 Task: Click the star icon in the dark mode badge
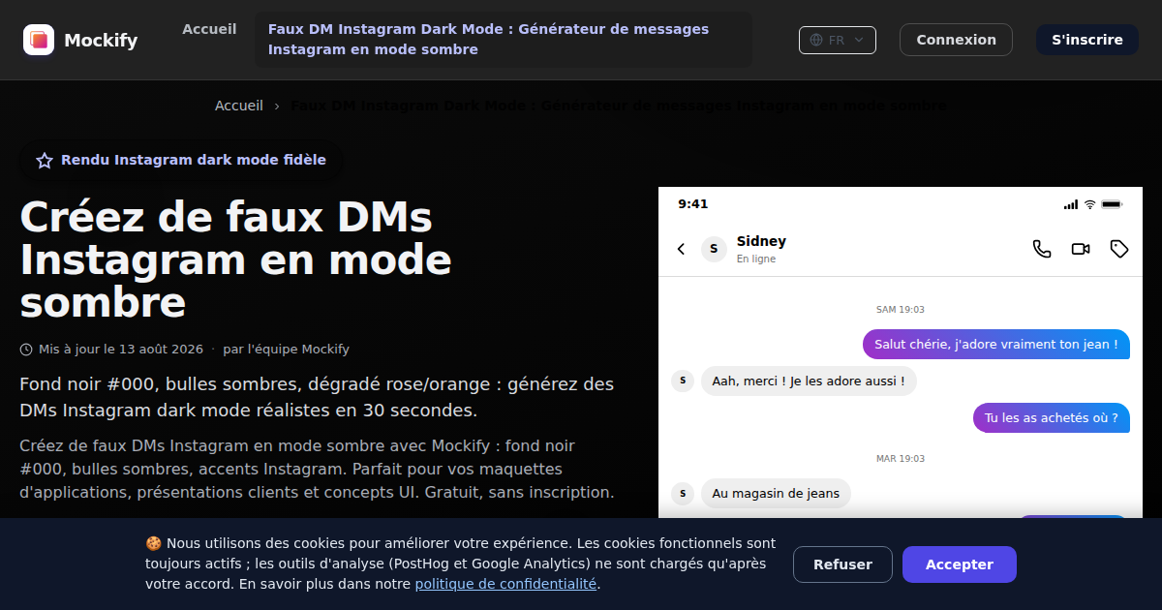[45, 161]
